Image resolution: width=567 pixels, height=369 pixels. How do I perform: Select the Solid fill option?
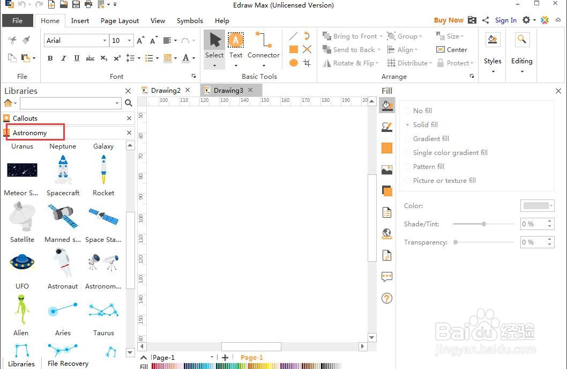coord(422,125)
